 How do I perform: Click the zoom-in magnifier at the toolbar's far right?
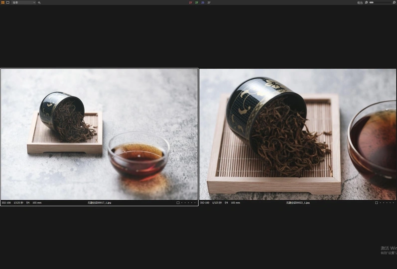(394, 2)
